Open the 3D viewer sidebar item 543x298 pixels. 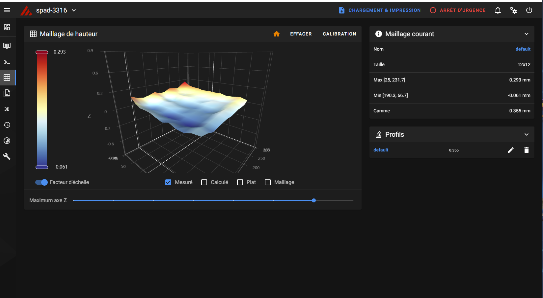point(7,109)
